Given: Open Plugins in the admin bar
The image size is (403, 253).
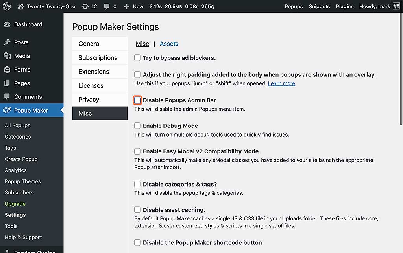Looking at the screenshot, I should (x=344, y=6).
